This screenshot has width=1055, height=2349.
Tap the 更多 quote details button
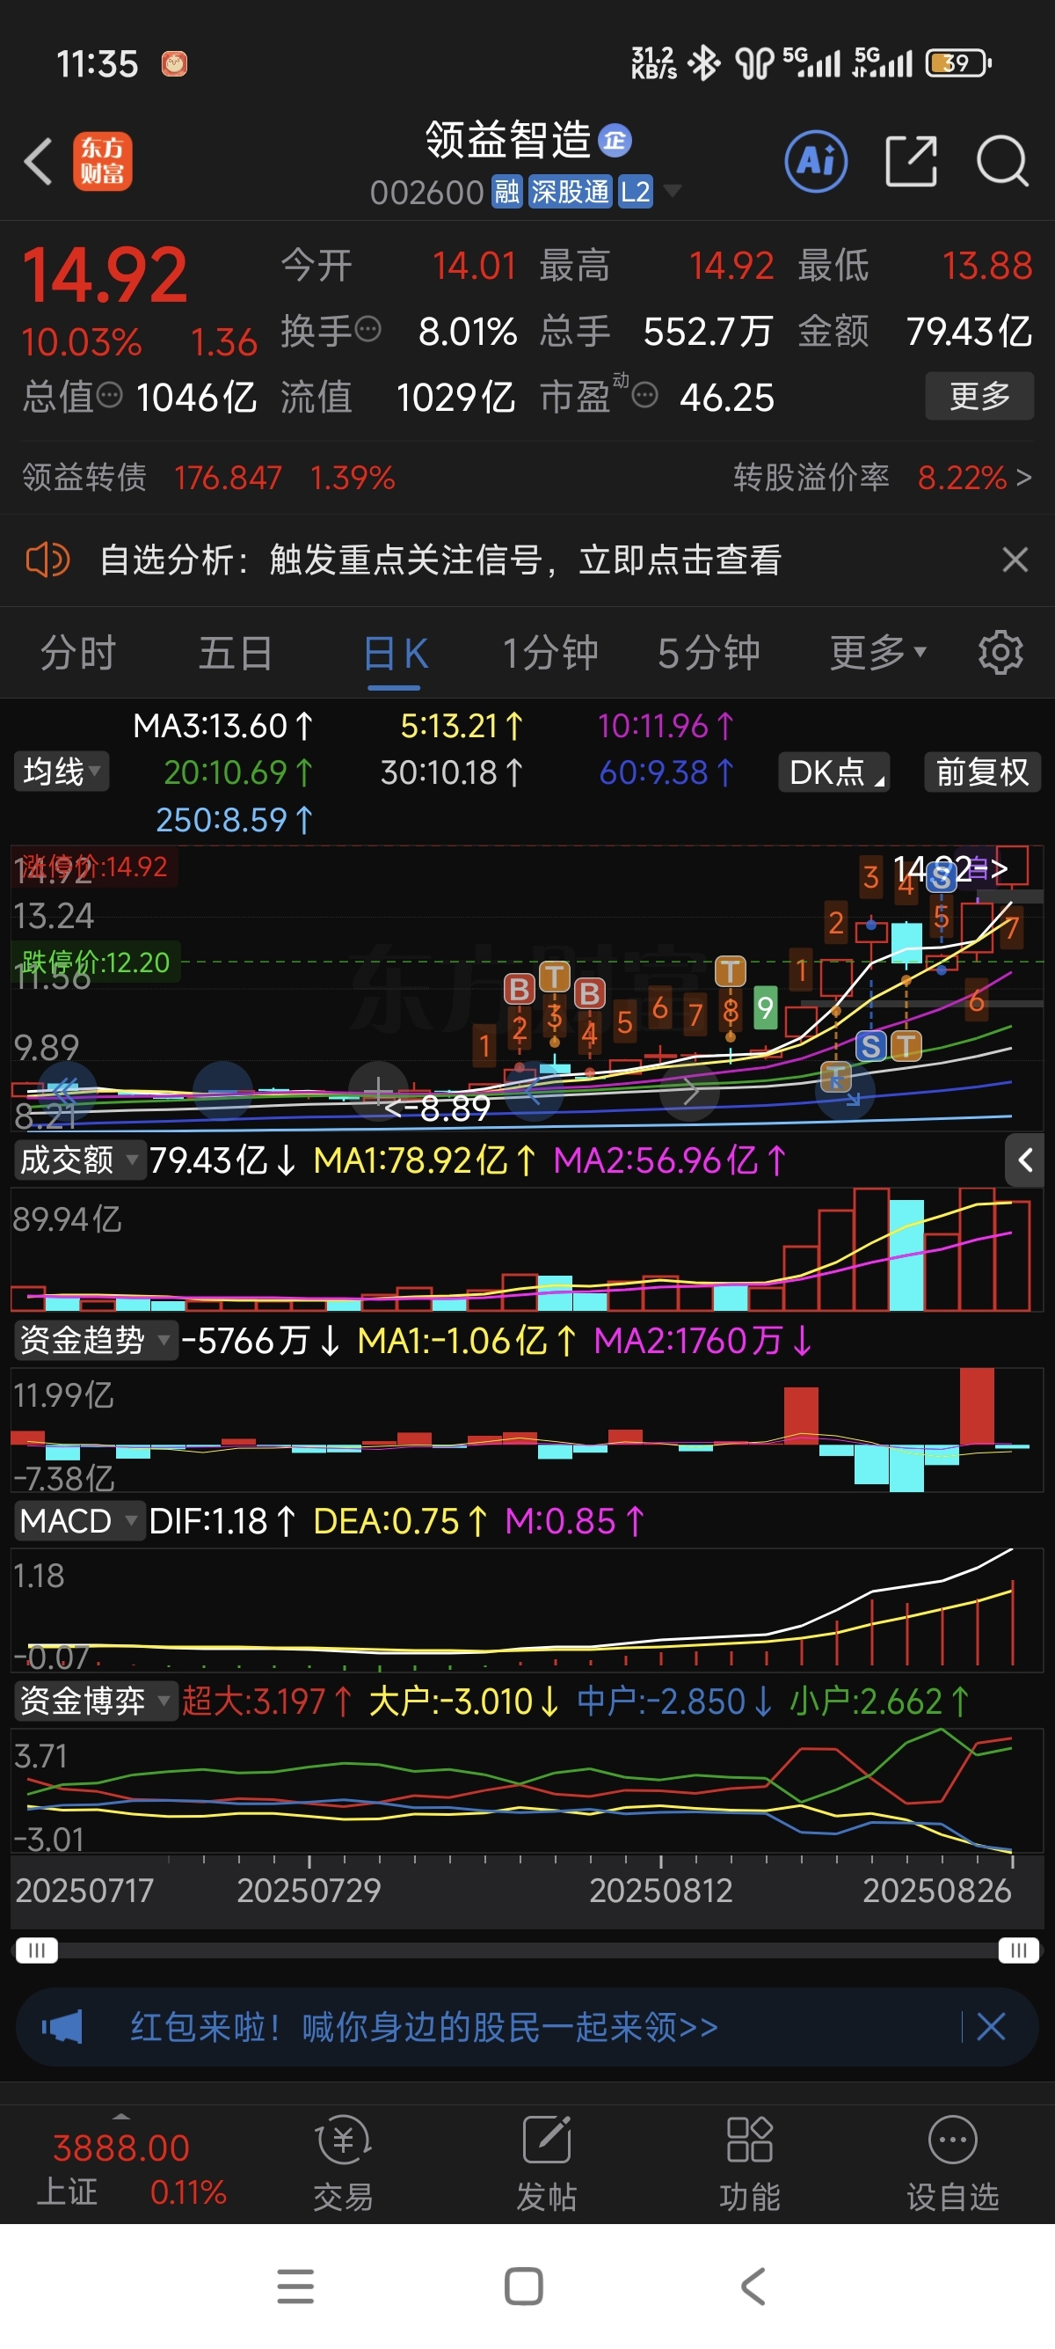point(979,395)
